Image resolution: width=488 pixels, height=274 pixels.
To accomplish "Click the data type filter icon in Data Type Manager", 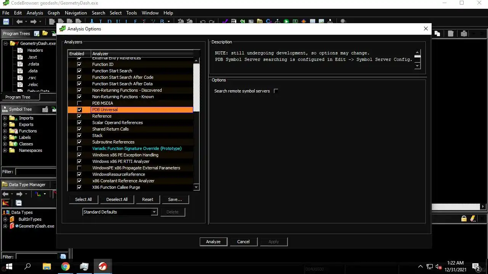I will 38,194.
